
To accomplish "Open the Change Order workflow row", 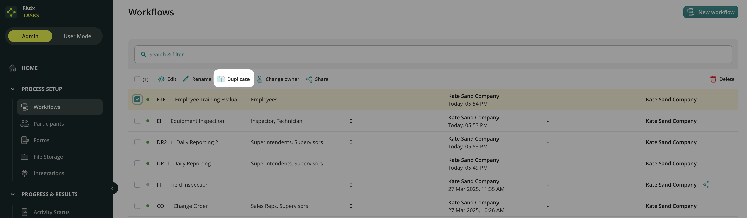I will 190,206.
